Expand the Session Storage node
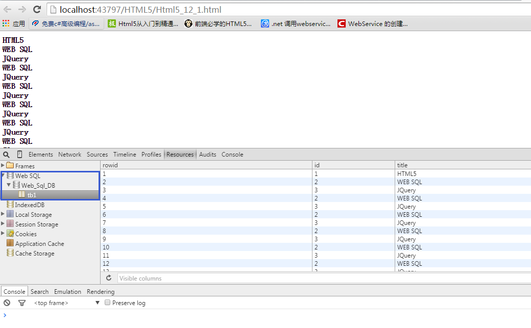The height and width of the screenshot is (328, 531). [x=3, y=224]
